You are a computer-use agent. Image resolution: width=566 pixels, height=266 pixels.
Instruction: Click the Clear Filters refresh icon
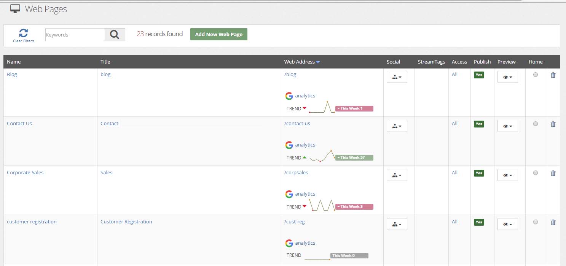point(23,33)
